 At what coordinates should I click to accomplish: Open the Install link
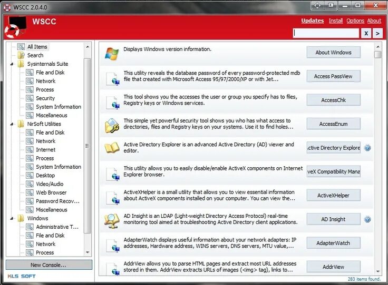click(336, 21)
